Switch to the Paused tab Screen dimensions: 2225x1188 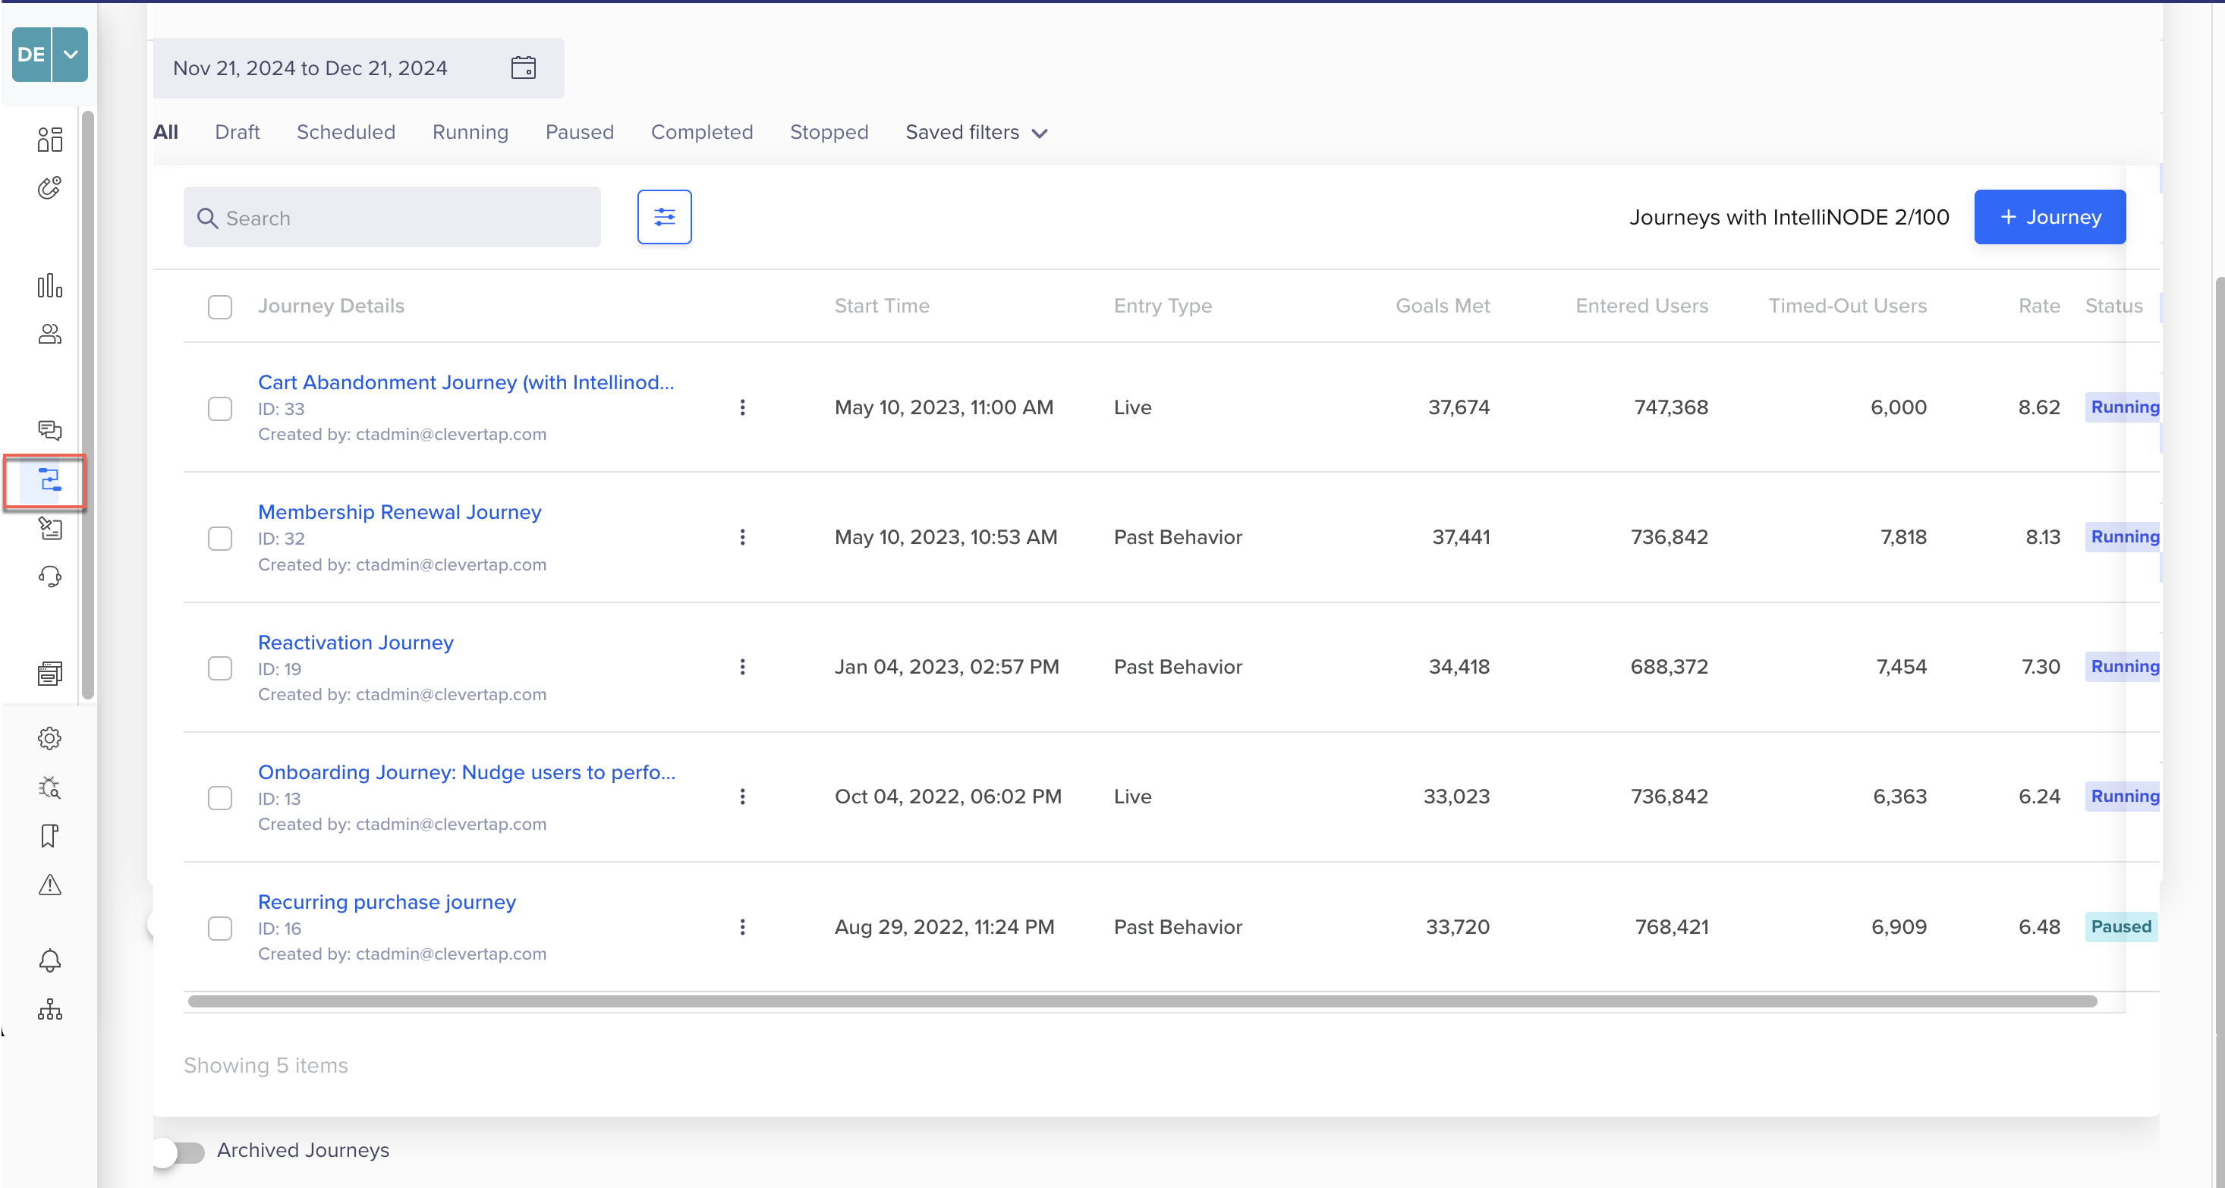point(580,132)
